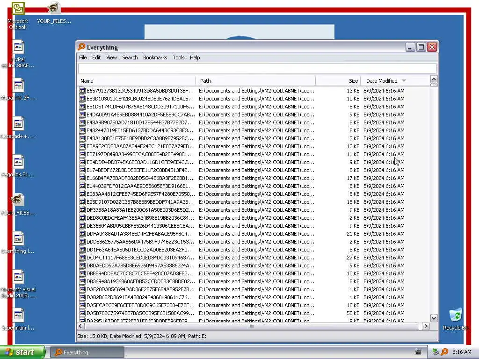This screenshot has width=479, height=359.
Task: Open the View menu
Action: pyautogui.click(x=111, y=57)
